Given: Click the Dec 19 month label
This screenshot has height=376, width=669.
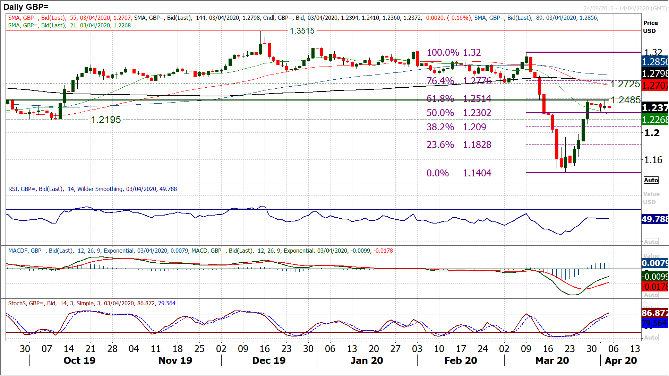Looking at the screenshot, I should pyautogui.click(x=269, y=361).
